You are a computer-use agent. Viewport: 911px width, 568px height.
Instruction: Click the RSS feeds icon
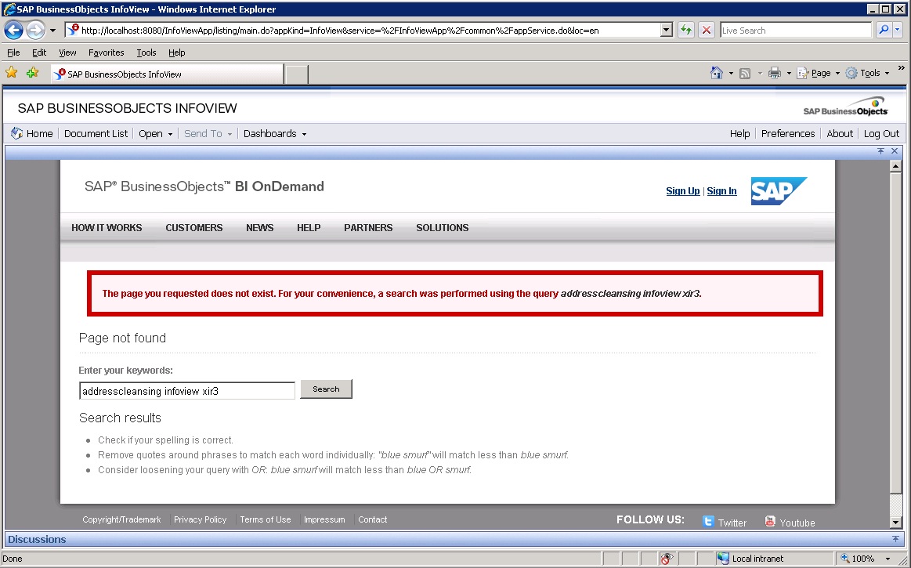(745, 74)
